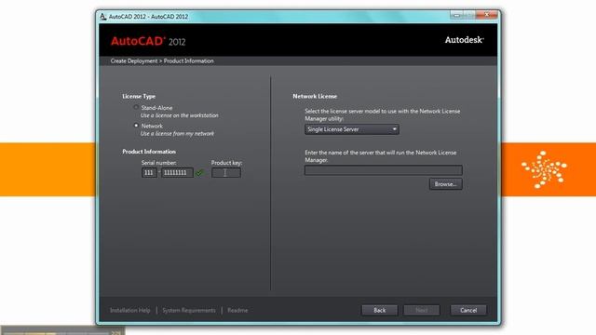
Task: Open the Readme link
Action: pos(237,310)
